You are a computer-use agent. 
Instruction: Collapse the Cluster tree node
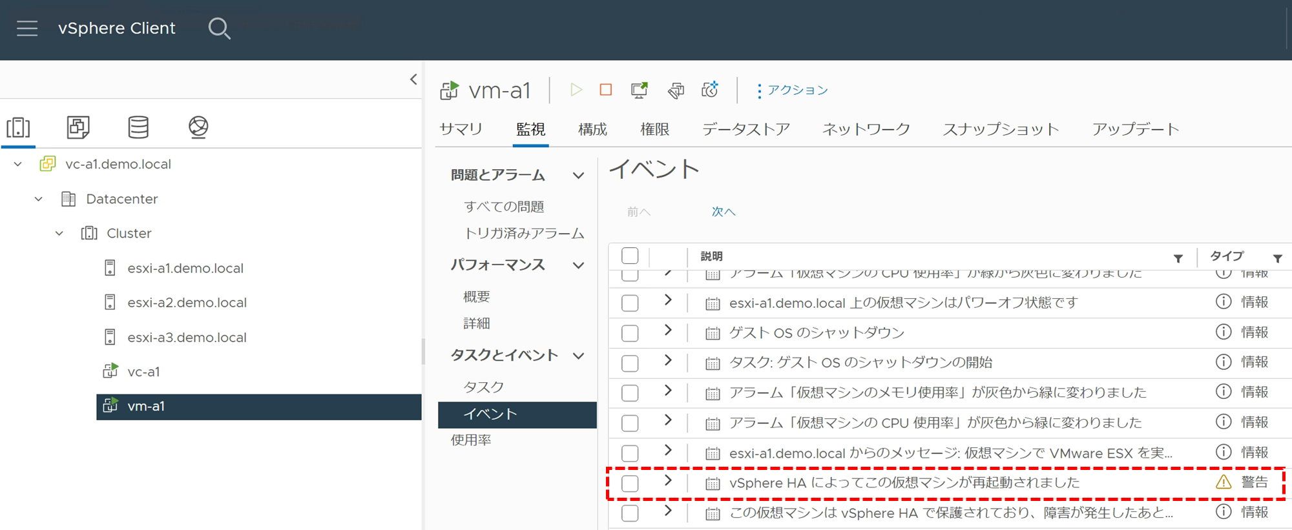tap(59, 233)
